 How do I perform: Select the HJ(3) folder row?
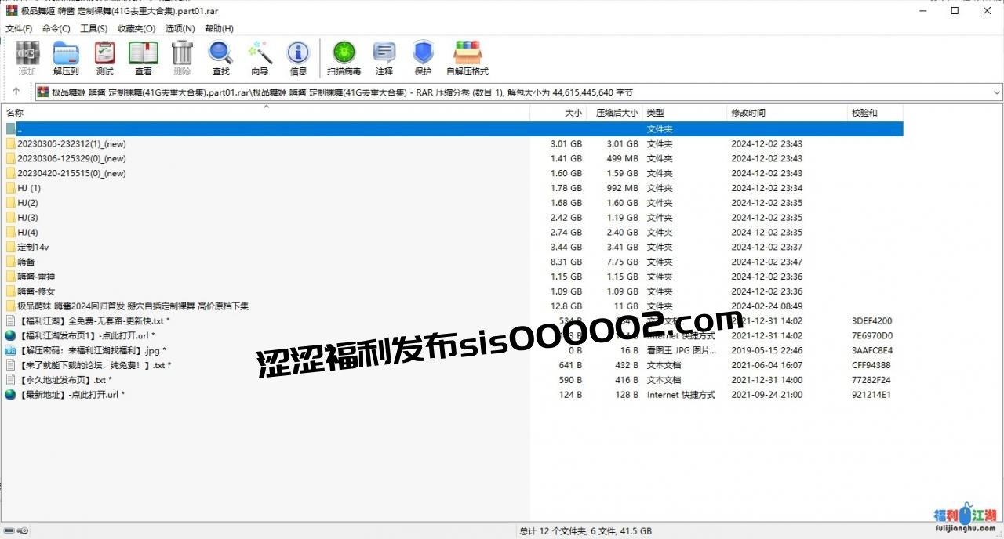pos(453,218)
